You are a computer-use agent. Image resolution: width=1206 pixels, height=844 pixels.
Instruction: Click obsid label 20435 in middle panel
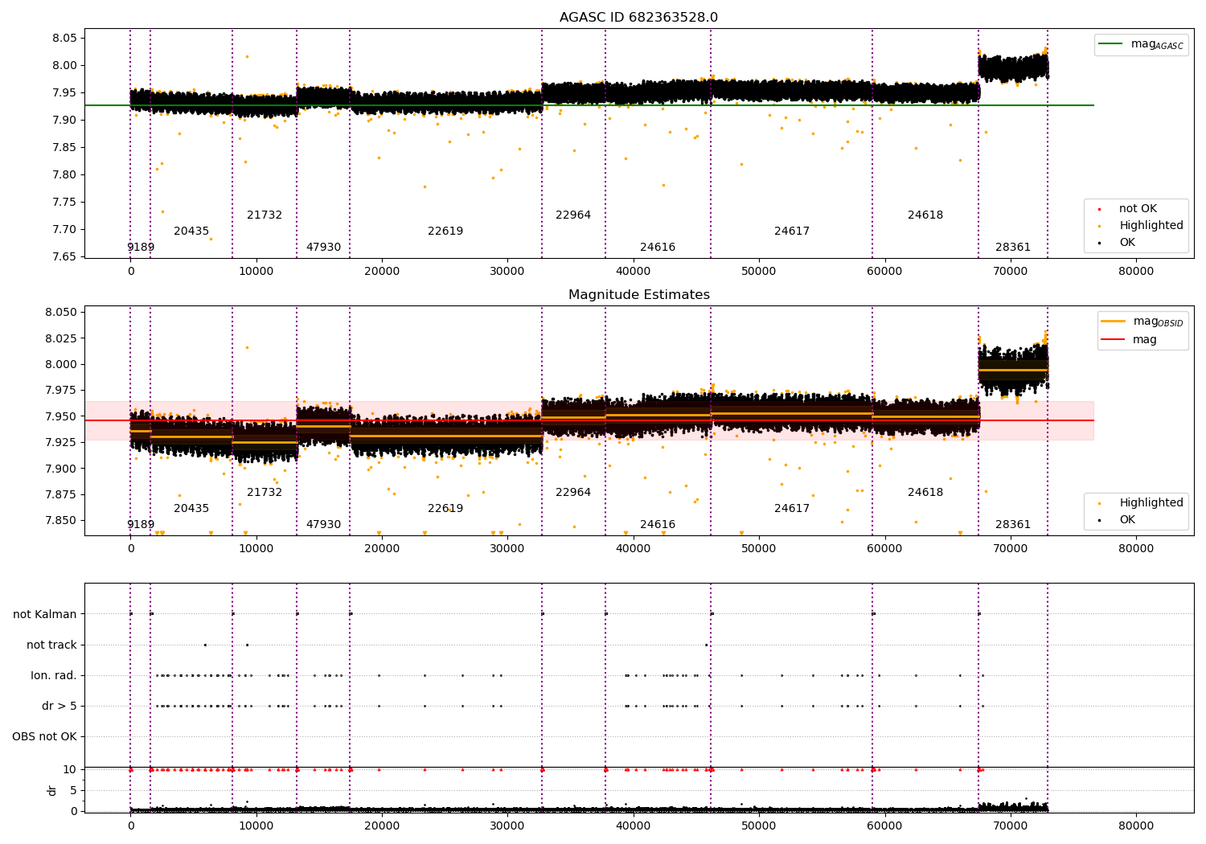(191, 509)
